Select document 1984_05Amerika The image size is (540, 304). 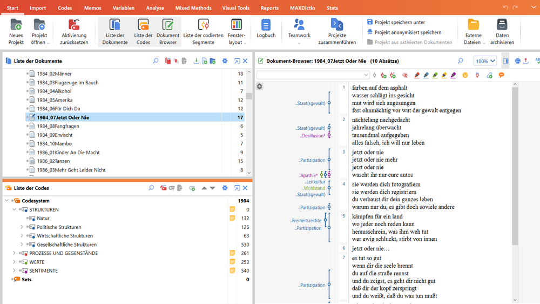point(55,100)
